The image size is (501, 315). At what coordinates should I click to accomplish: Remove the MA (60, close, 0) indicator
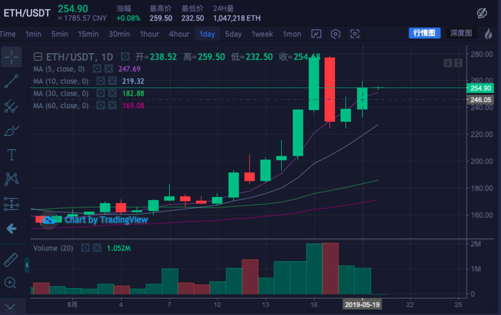[x=112, y=105]
